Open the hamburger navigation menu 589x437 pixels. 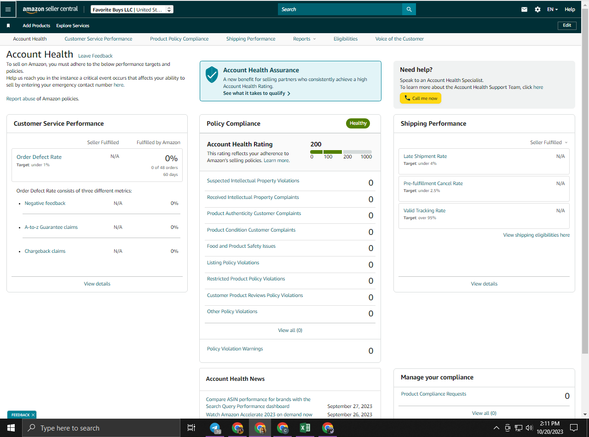click(8, 9)
